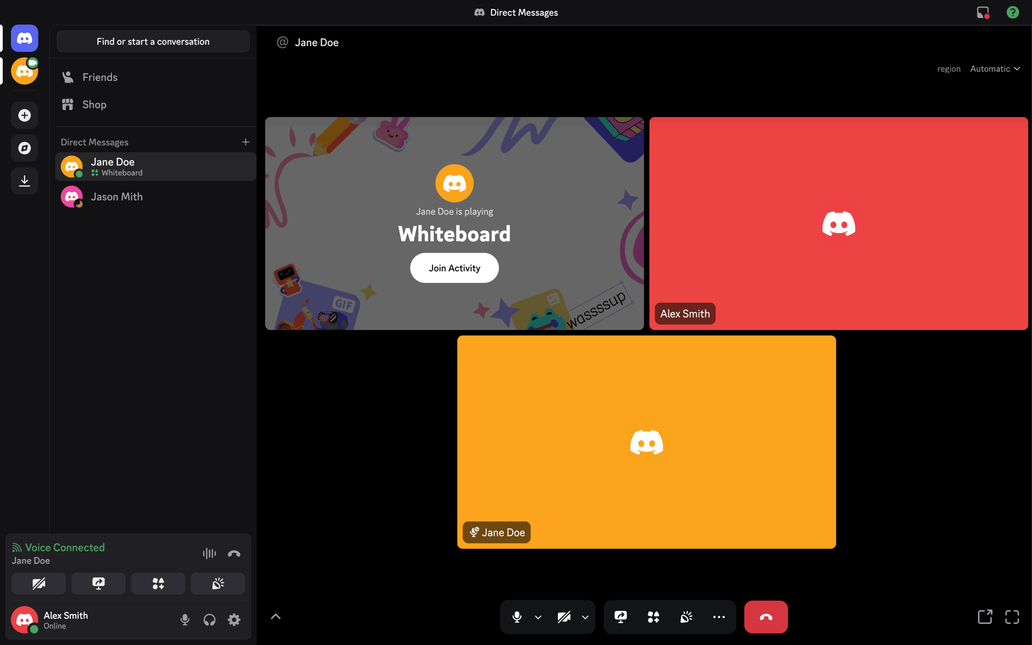
Task: Click Jane Doe avatar in Whiteboard tile
Action: (x=454, y=183)
